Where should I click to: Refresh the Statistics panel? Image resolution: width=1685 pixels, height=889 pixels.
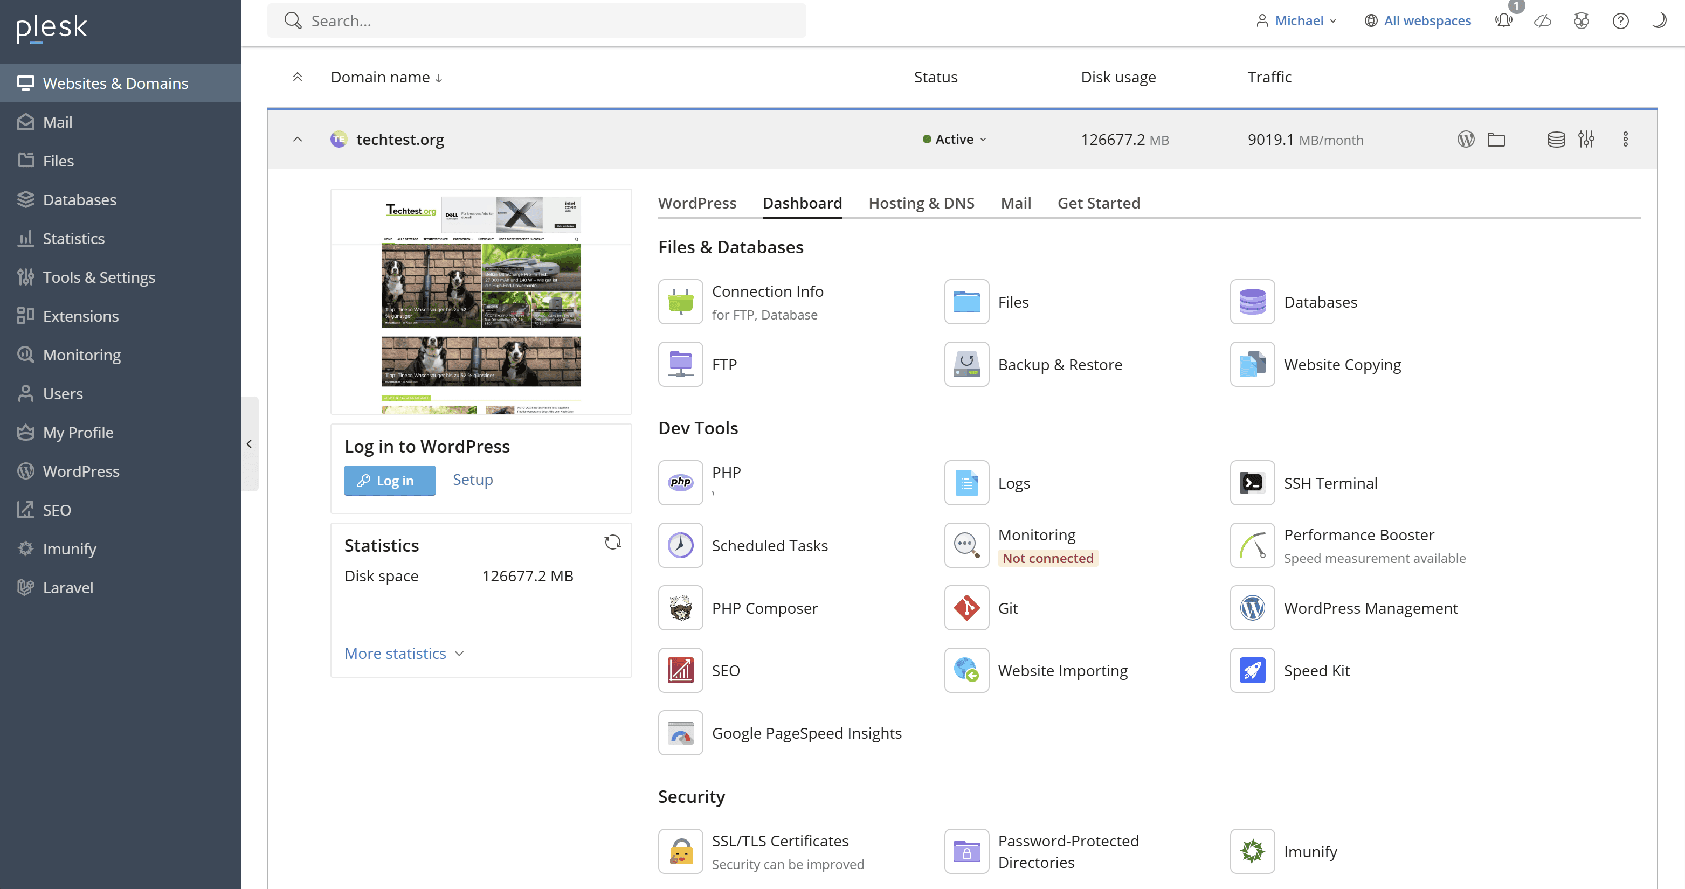(612, 542)
